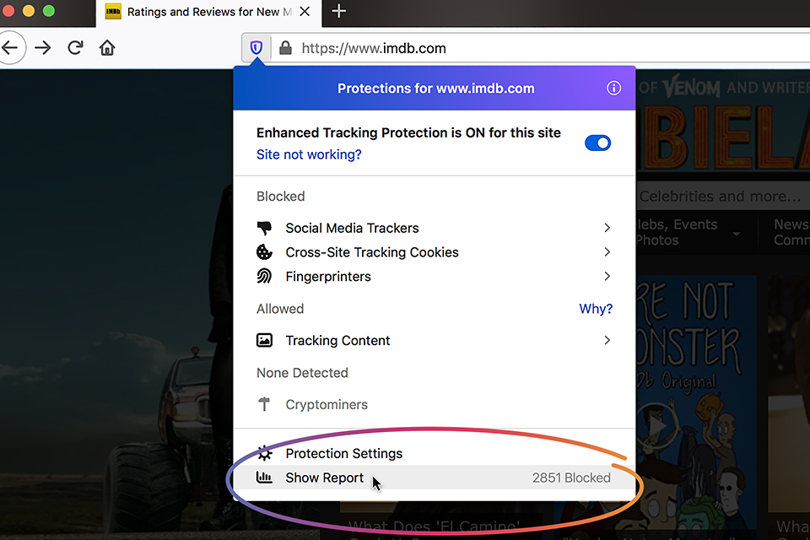Click the Tracking Content image icon
810x540 pixels.
coord(264,341)
